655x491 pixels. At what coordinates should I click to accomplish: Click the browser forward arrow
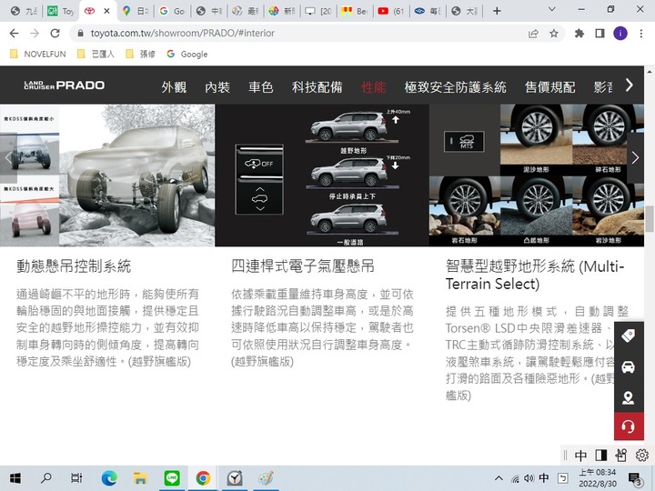click(35, 34)
